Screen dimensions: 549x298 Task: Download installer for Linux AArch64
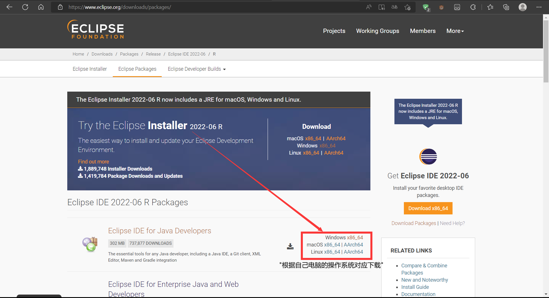(334, 153)
